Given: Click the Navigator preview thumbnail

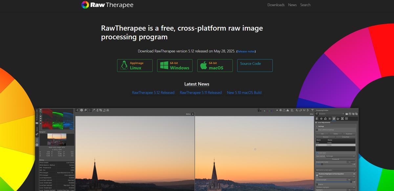Looking at the screenshot, I should (x=57, y=139).
